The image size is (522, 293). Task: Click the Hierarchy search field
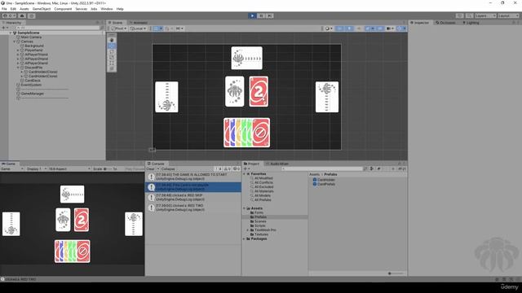click(x=58, y=28)
